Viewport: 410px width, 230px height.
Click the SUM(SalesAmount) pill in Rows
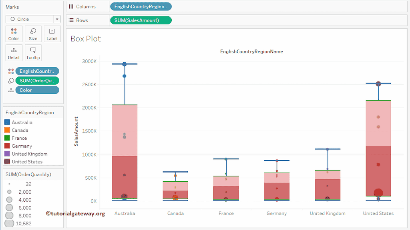[x=140, y=20]
